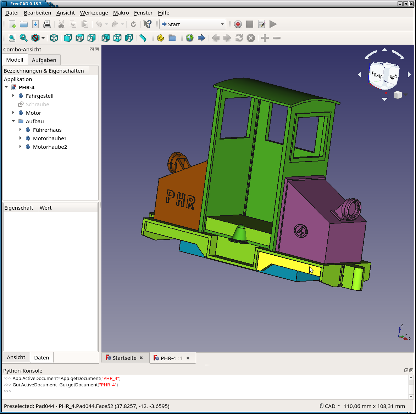
Task: Switch to right view cube icon
Action: [x=91, y=38]
